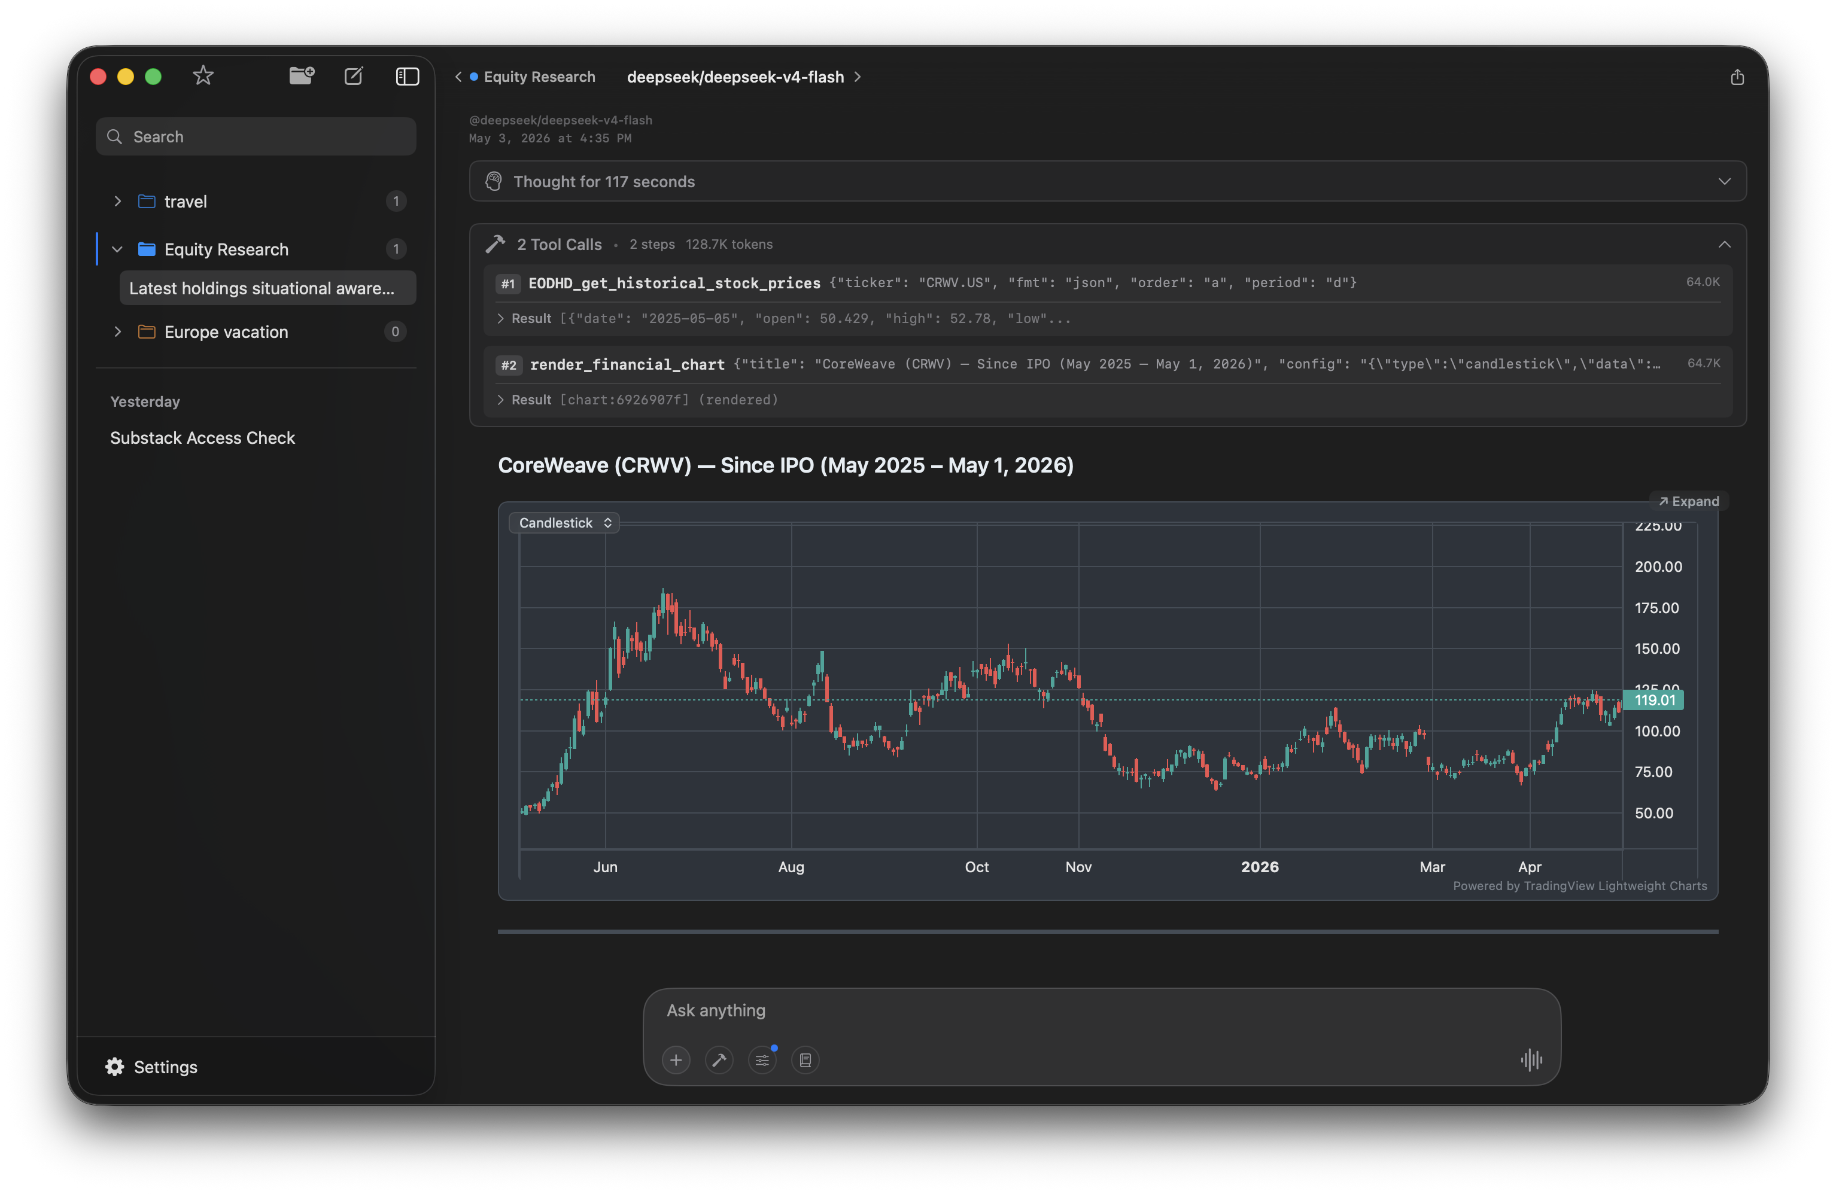Collapse the 2 Tool Calls panel
Viewport: 1836px width, 1194px height.
[x=1724, y=245]
